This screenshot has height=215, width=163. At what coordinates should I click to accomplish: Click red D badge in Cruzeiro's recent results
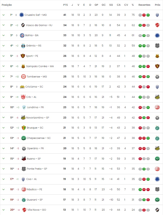coord(144,15)
